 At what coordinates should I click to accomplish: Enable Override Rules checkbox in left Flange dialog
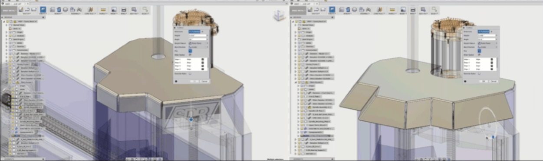[190, 73]
